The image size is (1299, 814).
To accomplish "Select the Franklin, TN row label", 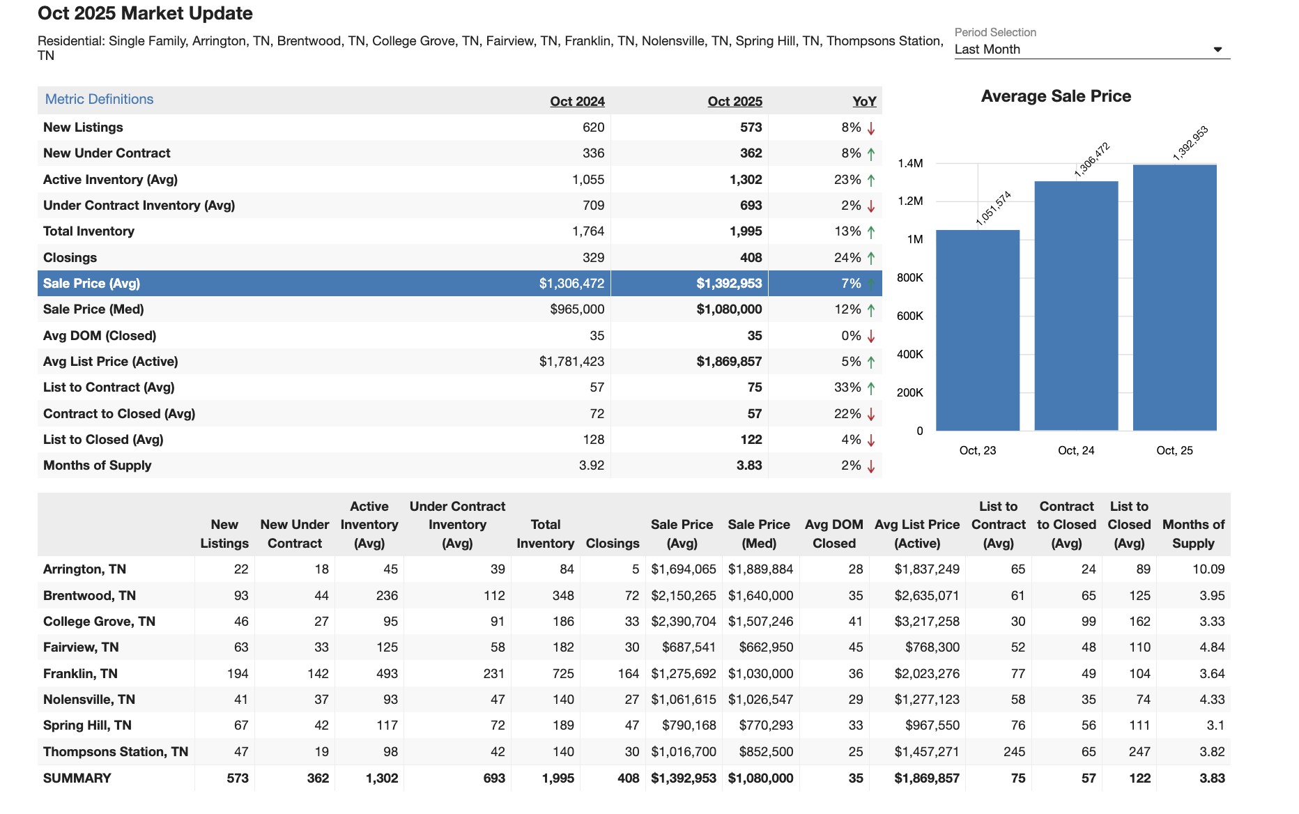I will coord(80,674).
